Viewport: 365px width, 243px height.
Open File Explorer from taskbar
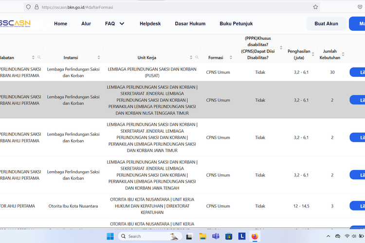[202, 236]
